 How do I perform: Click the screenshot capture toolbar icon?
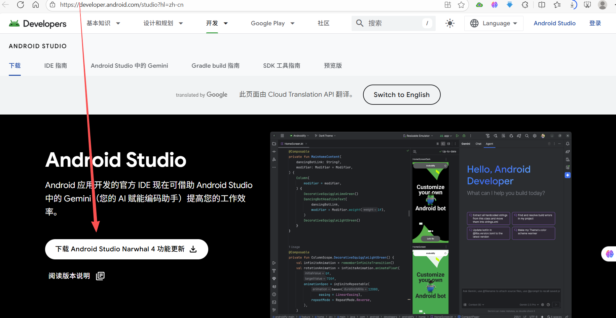pyautogui.click(x=587, y=5)
